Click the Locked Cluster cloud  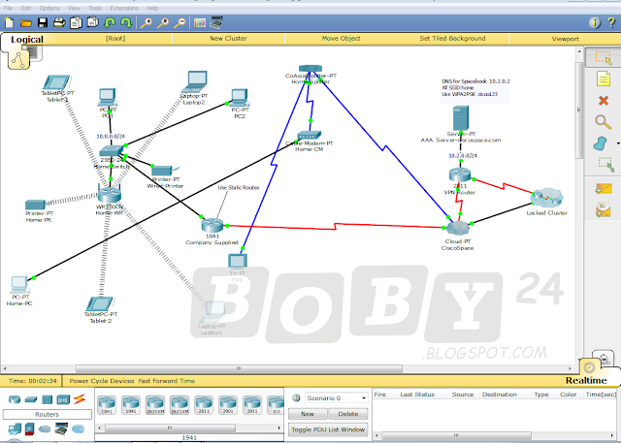(x=547, y=198)
